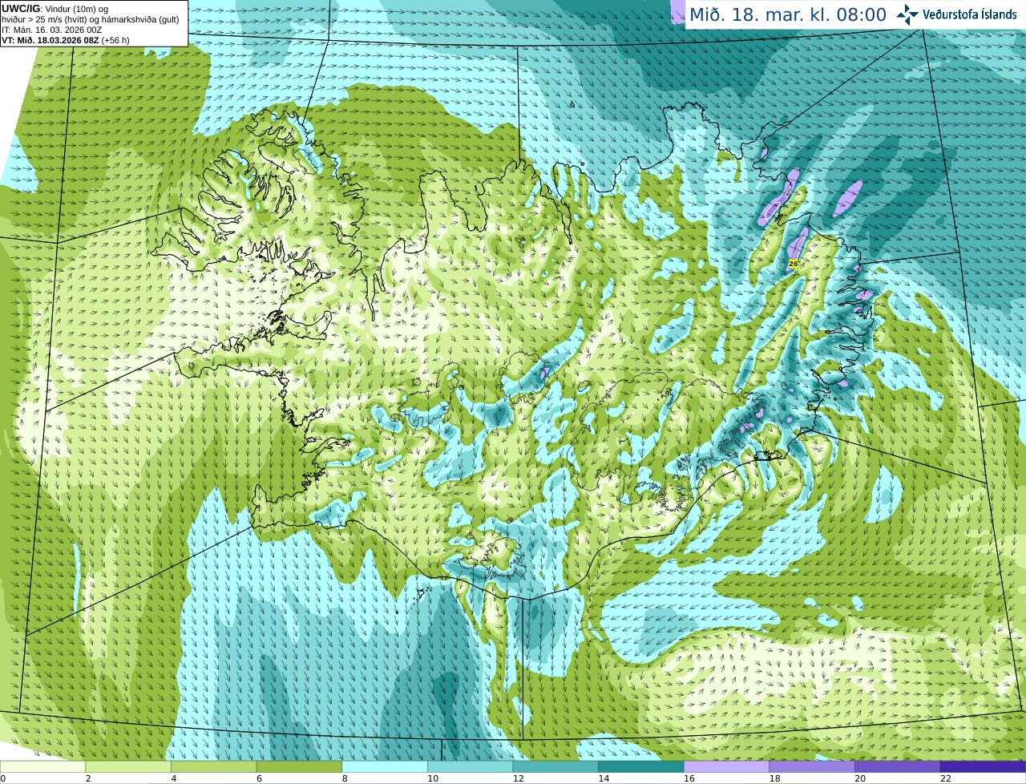Click the legend scale label 8
This screenshot has height=784, width=1026.
(x=345, y=778)
